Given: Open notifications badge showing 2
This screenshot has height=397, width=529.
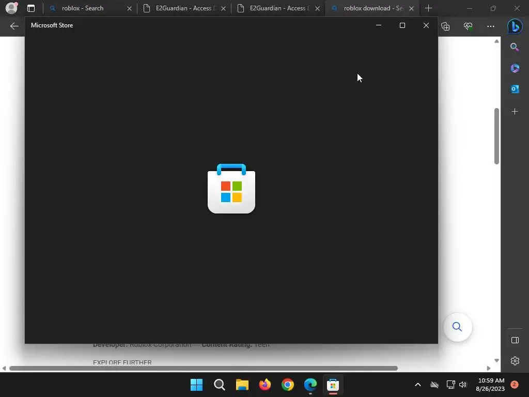Looking at the screenshot, I should click(515, 385).
